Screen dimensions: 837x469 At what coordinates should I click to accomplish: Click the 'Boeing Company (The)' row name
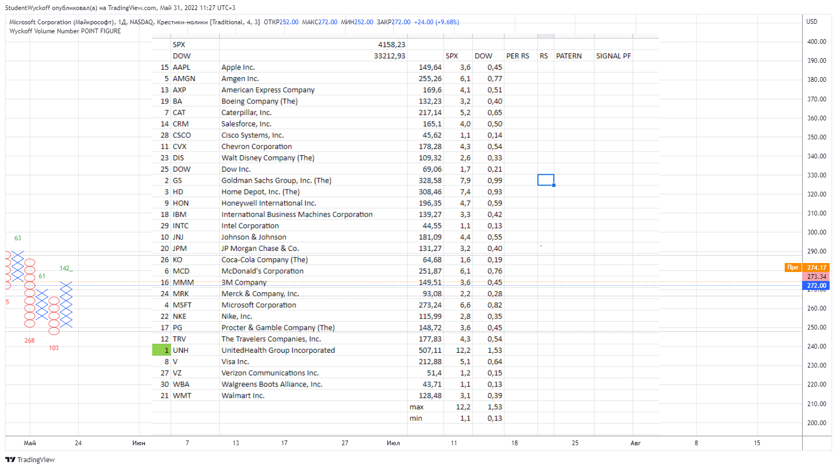click(x=259, y=101)
